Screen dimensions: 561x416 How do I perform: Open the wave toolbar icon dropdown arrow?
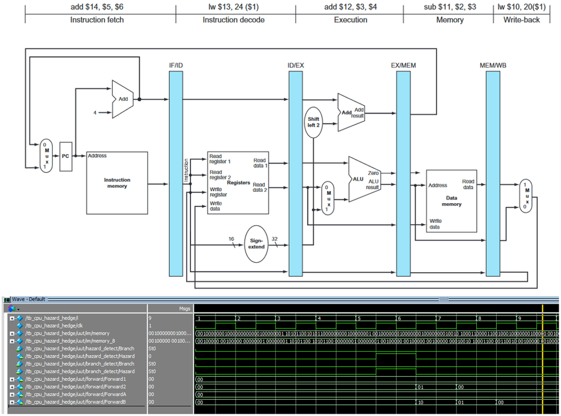tap(18, 310)
